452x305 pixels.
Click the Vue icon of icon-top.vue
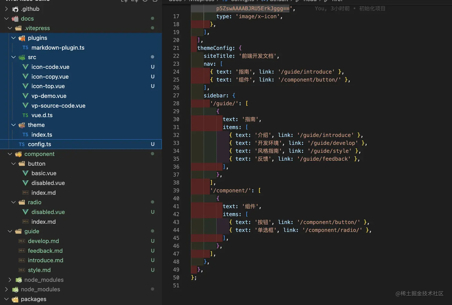point(25,86)
